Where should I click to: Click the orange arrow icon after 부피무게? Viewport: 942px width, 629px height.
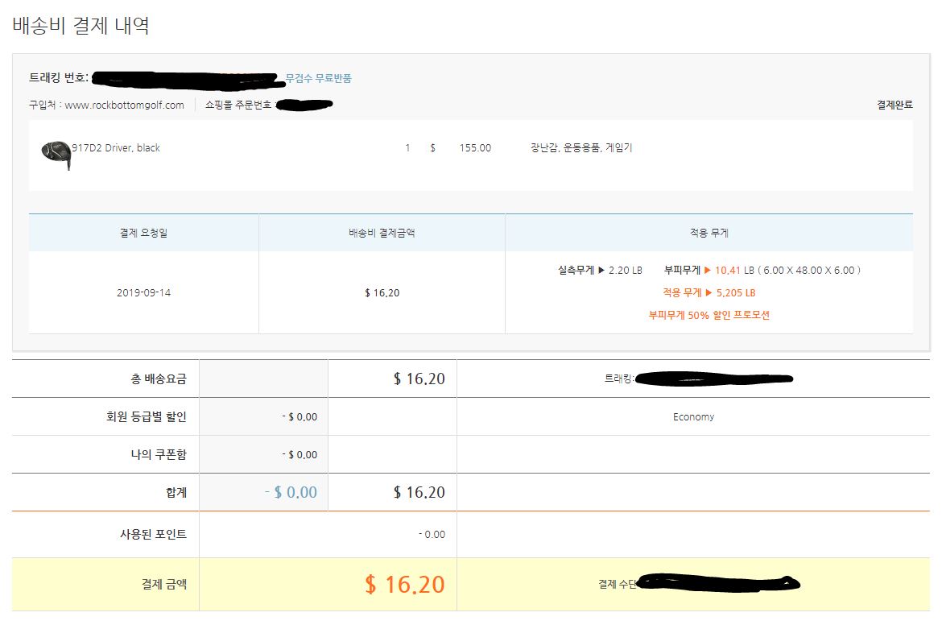[708, 271]
